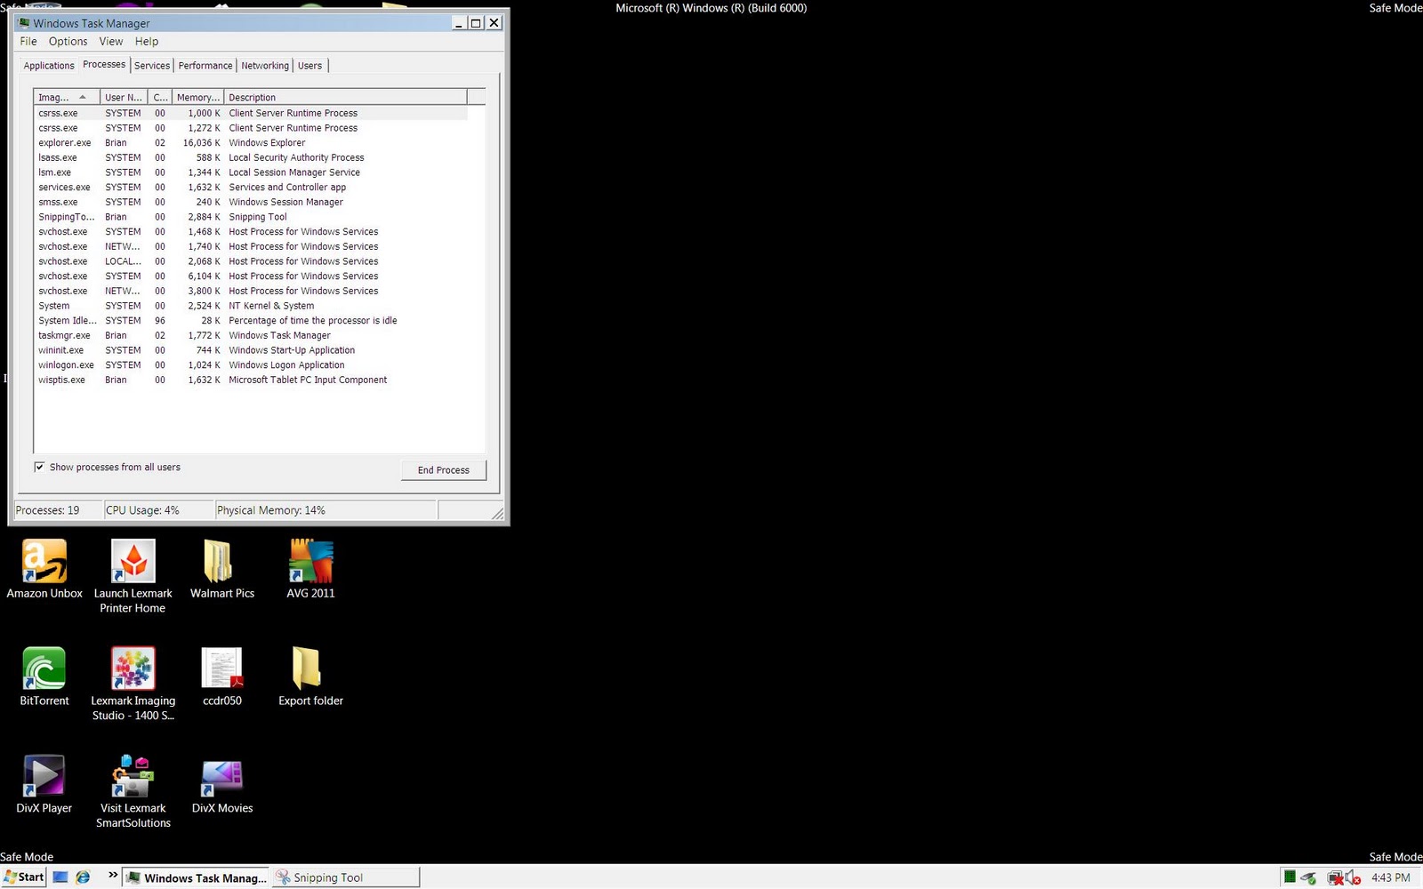Select the Visit Lexmark SmartSolutions icon

click(133, 776)
